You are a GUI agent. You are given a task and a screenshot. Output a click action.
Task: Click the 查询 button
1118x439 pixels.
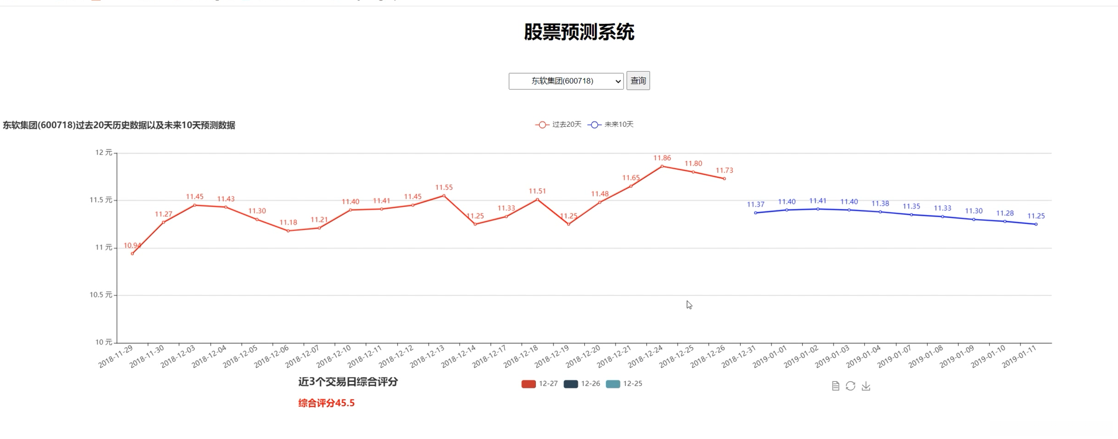638,81
